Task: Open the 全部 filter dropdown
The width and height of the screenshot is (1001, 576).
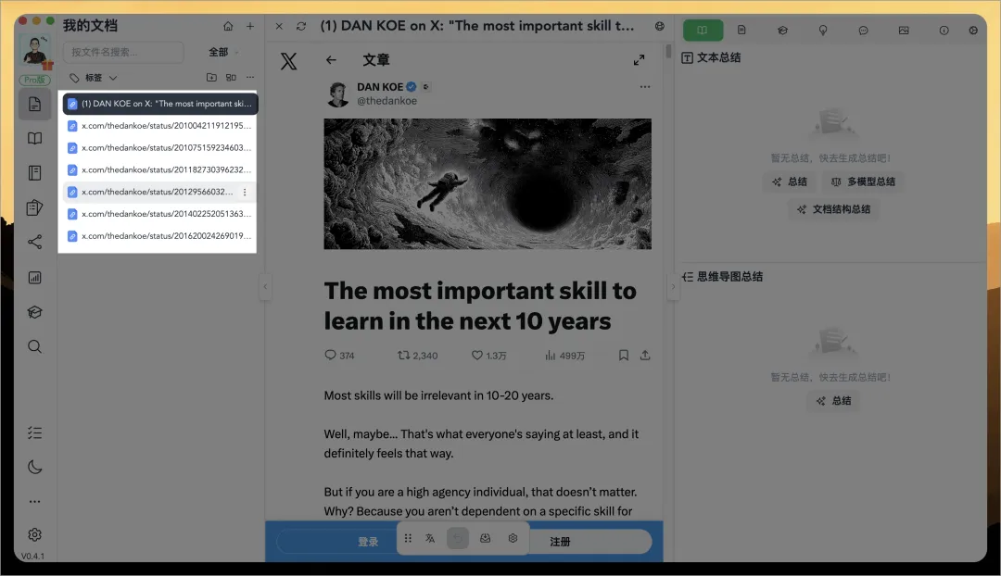Action: click(222, 52)
